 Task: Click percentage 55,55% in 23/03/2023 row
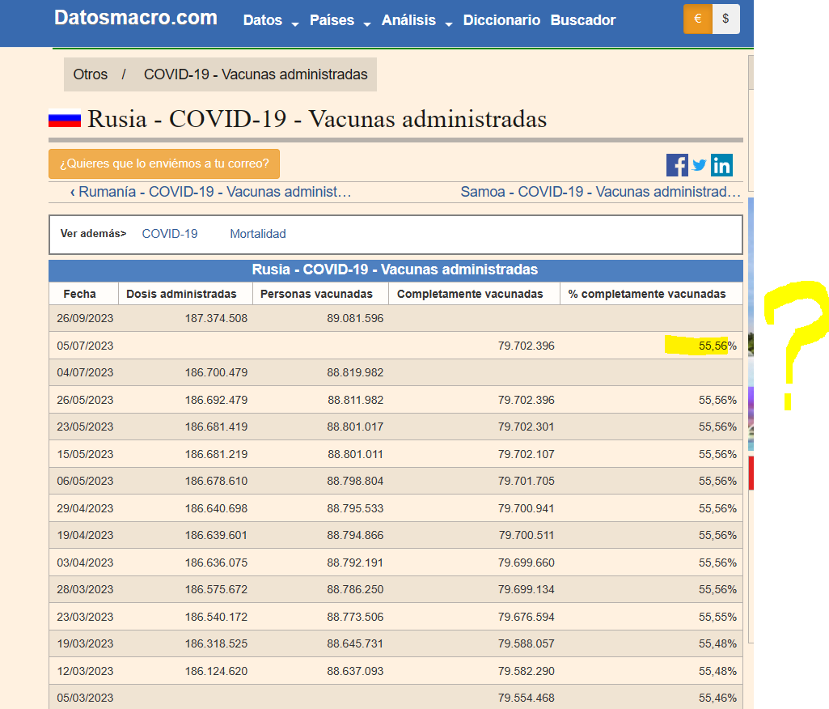pos(717,617)
